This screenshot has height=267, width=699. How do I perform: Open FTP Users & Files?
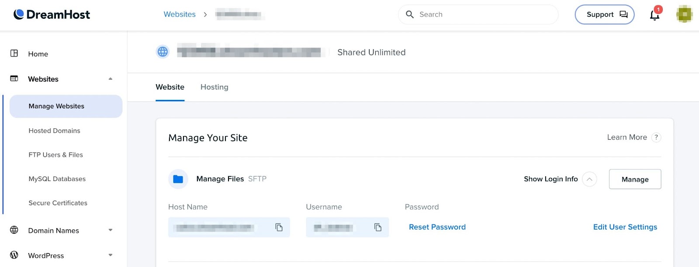coord(55,155)
